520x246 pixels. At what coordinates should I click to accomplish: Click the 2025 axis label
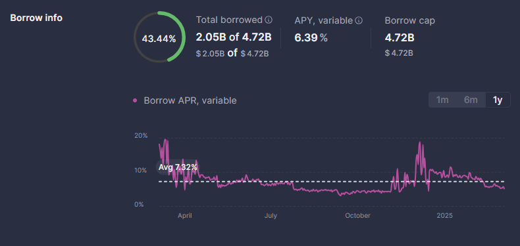444,216
